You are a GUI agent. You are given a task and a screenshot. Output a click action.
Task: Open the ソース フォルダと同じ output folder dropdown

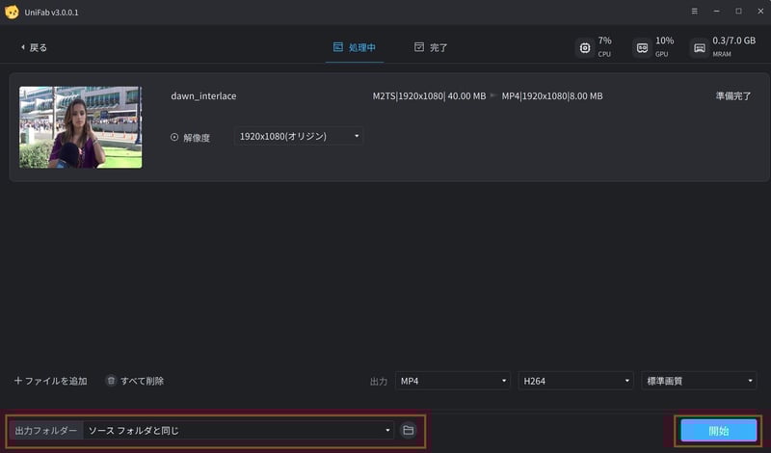tap(239, 430)
